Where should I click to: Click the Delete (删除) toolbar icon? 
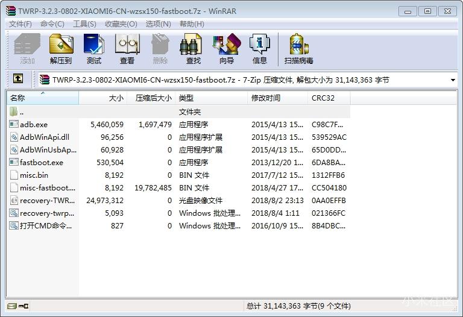[160, 44]
